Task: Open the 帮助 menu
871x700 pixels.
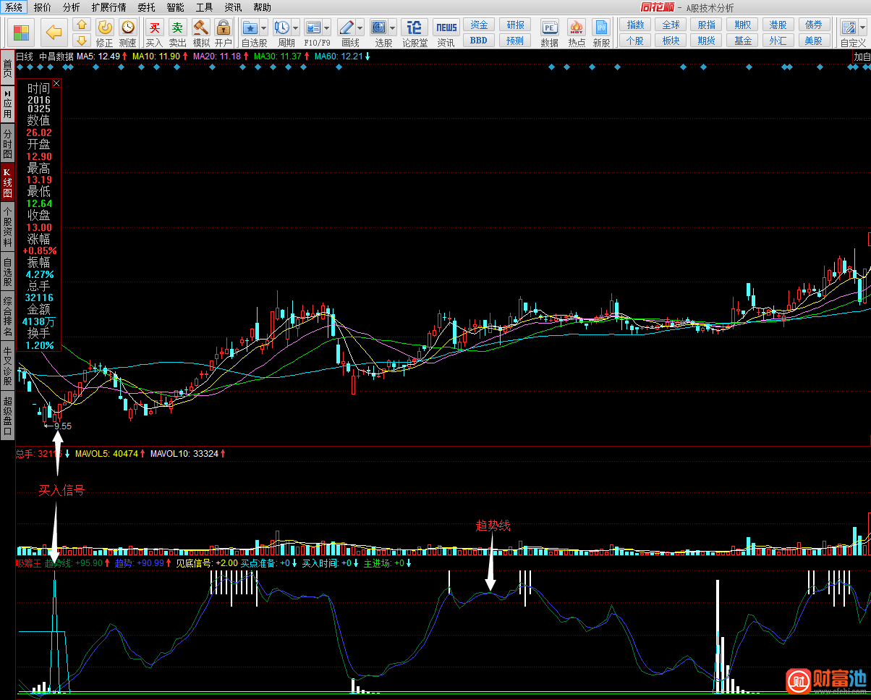Action: 262,7
